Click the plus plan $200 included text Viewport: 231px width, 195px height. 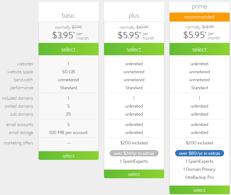(134, 143)
